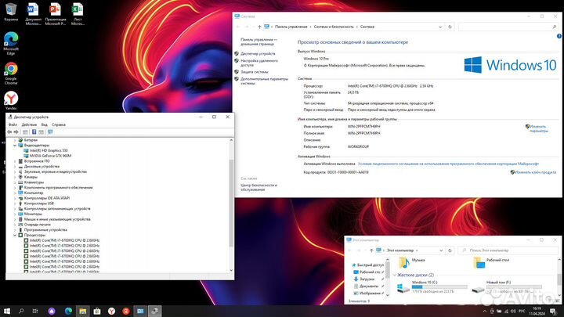Image resolution: width=564 pixels, height=317 pixels.
Task: Open address bar dropdown in This PC window
Action: click(441, 250)
